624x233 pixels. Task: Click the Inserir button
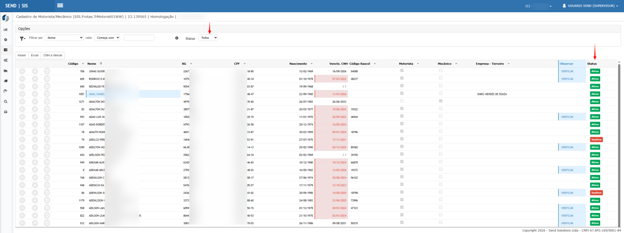coord(22,55)
